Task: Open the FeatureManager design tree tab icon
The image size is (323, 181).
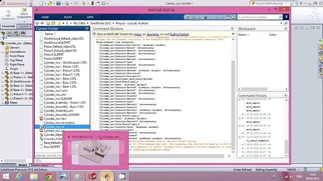Action: point(4,34)
